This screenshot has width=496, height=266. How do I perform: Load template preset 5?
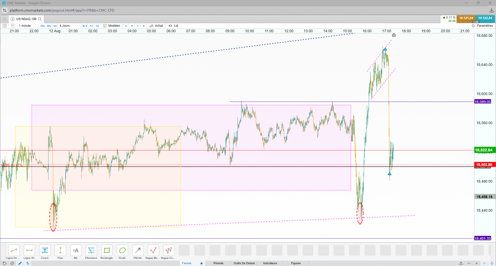pyautogui.click(x=132, y=26)
